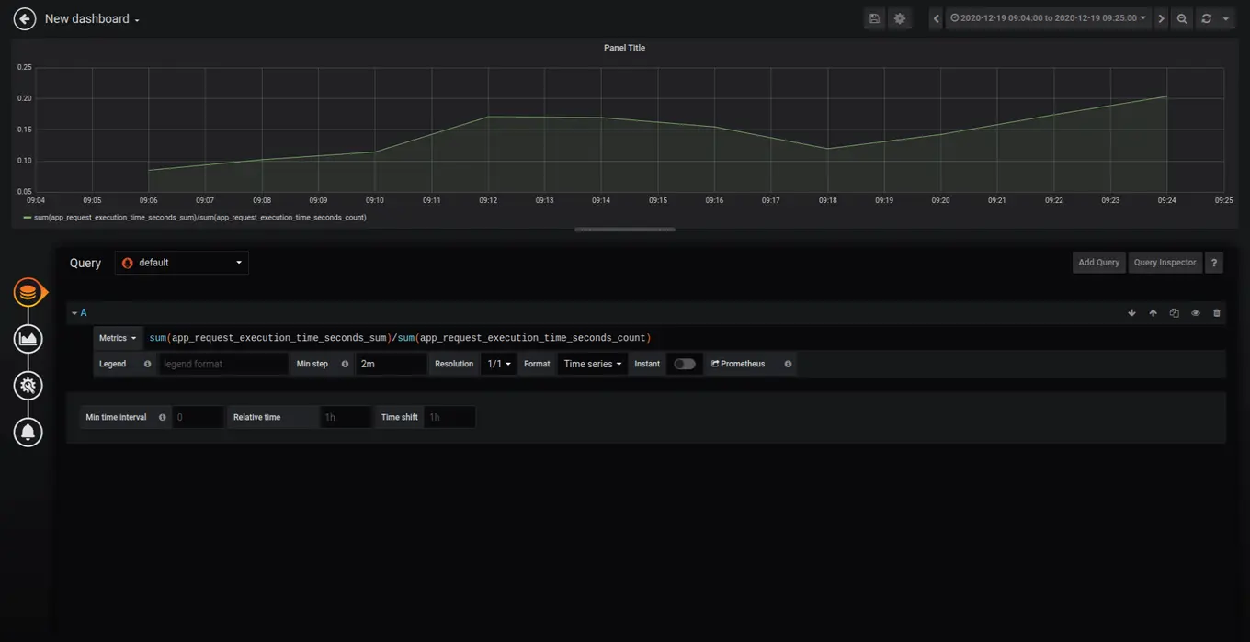Screen dimensions: 1250x642
Task: Click the Add Query button
Action: [1098, 263]
